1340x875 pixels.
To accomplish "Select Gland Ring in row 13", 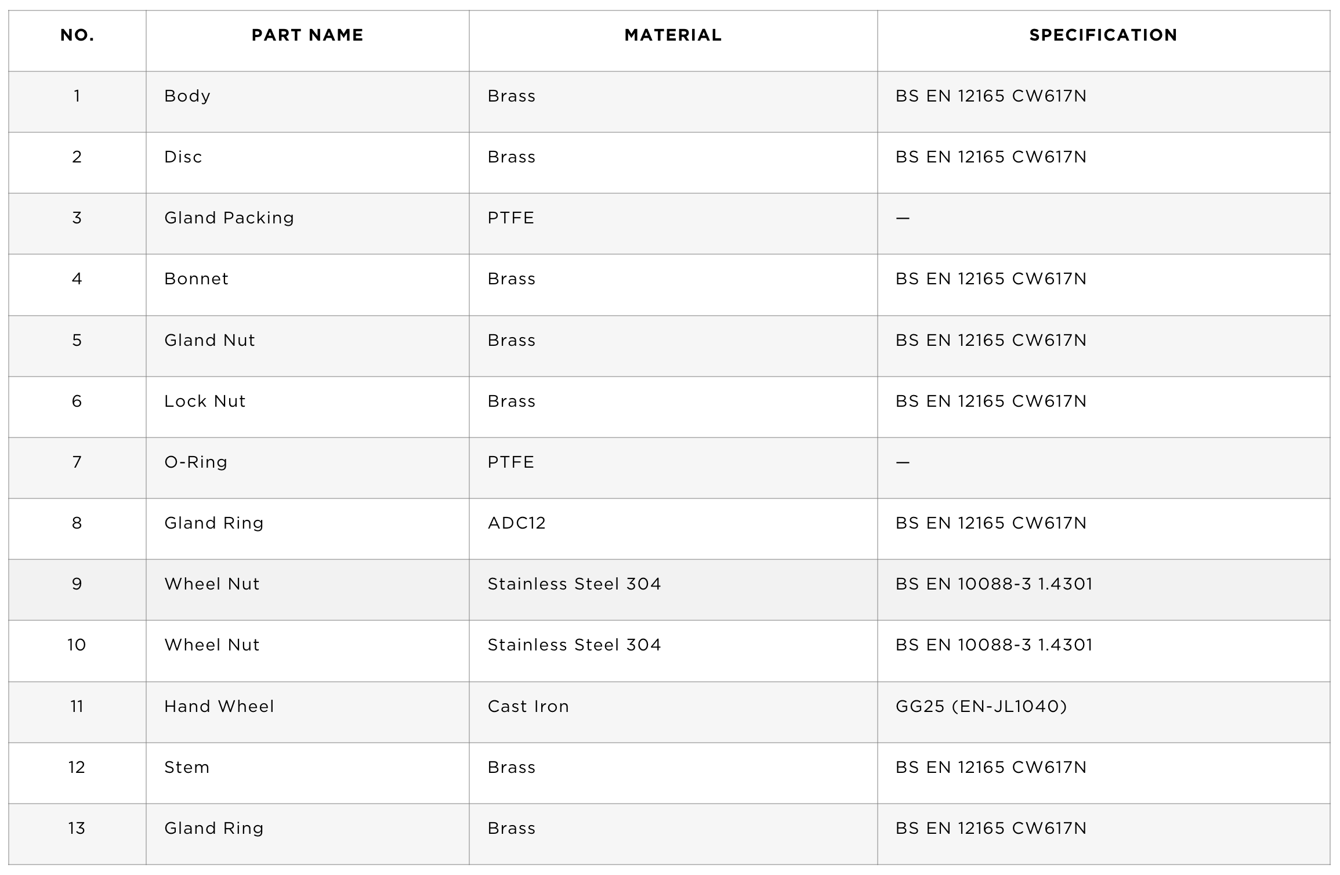I will pyautogui.click(x=214, y=829).
